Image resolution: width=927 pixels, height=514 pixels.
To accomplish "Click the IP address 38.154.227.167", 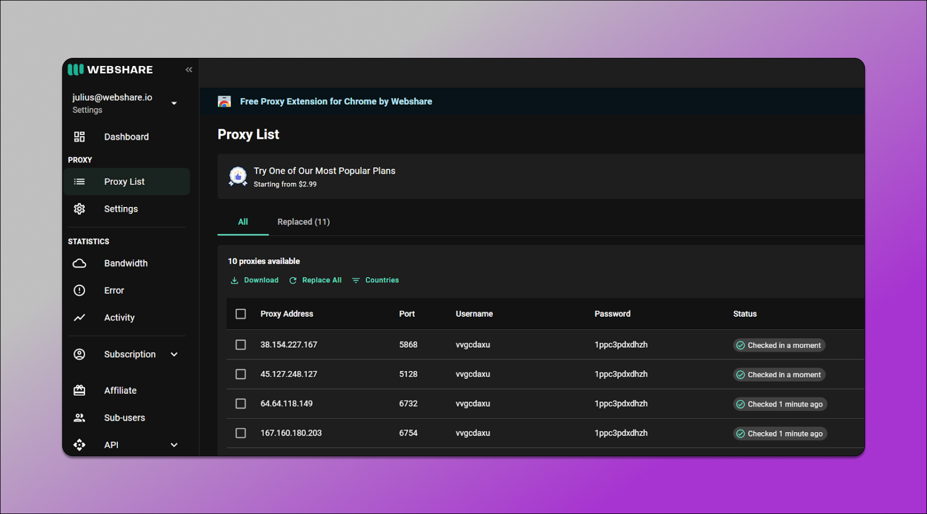I will [289, 345].
